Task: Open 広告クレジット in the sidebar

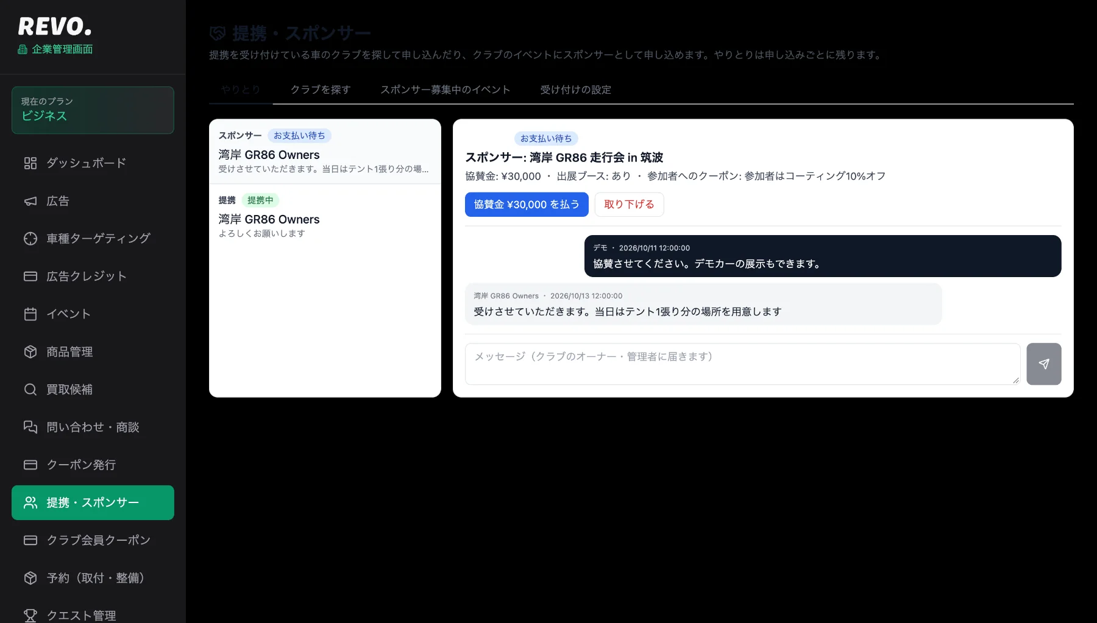Action: point(93,276)
